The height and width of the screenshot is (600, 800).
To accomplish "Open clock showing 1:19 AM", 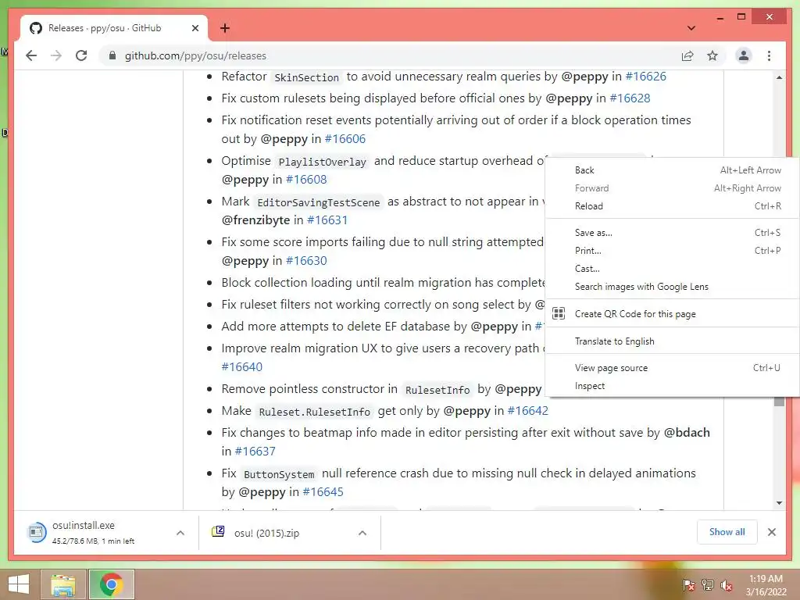I will (x=766, y=585).
